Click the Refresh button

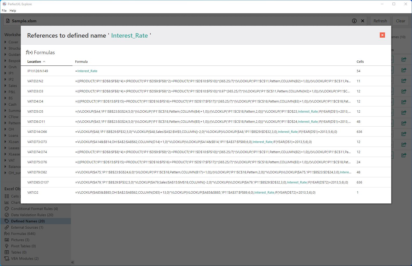point(380,21)
